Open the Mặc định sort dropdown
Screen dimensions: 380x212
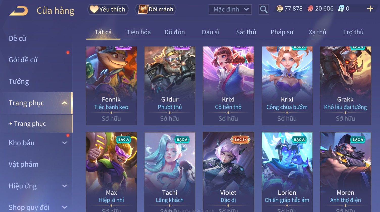(230, 9)
